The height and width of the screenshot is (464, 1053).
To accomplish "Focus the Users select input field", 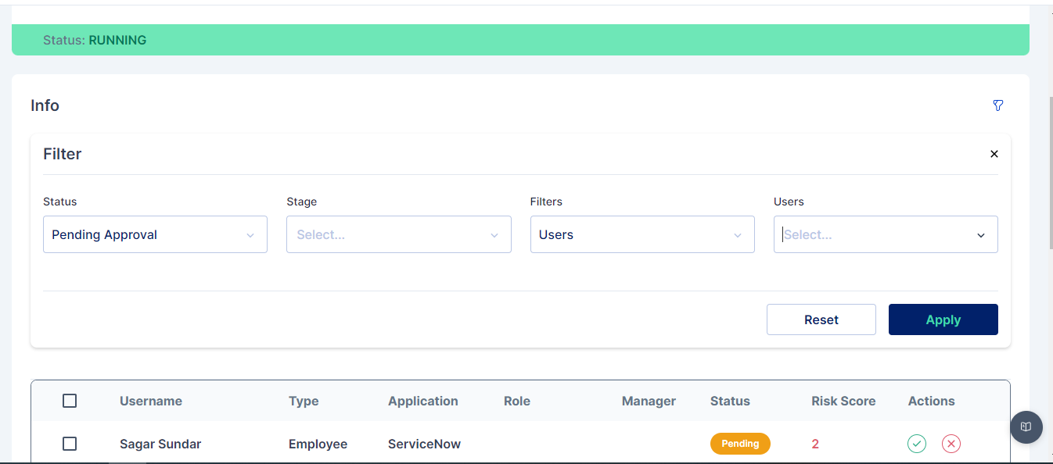I will pyautogui.click(x=872, y=234).
